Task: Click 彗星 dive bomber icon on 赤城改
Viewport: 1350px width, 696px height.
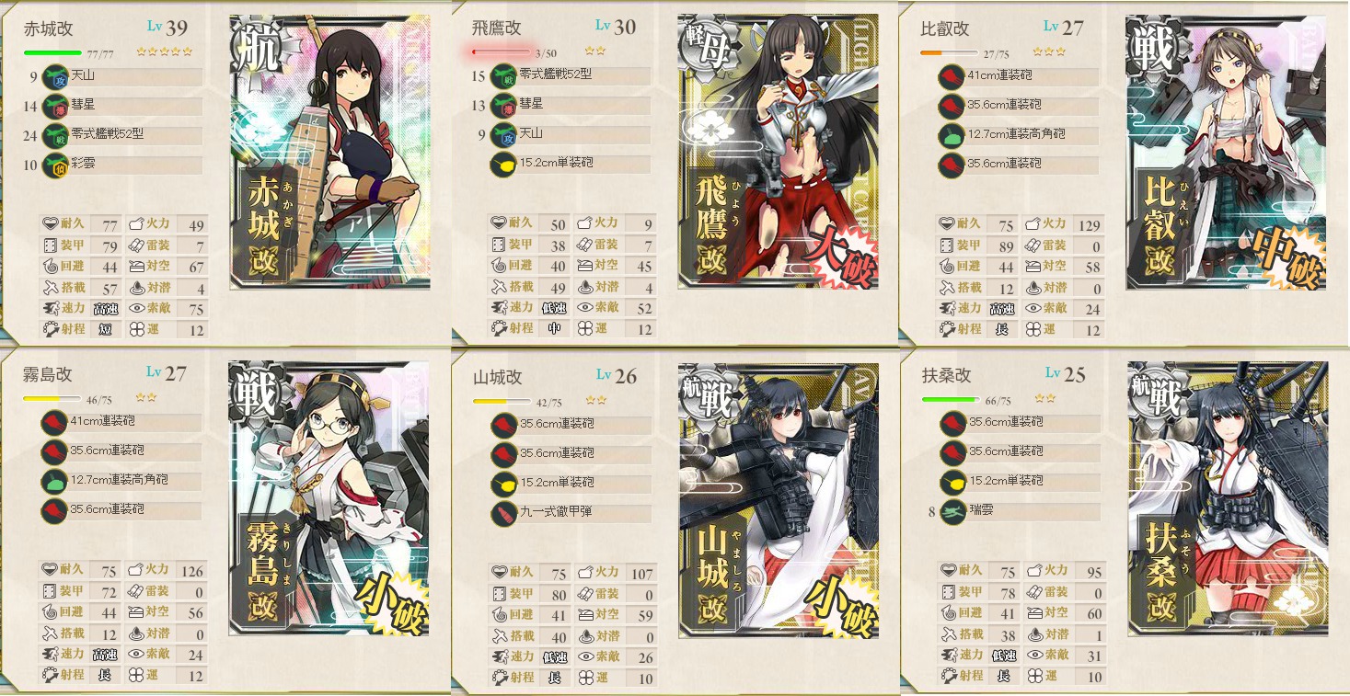Action: click(x=53, y=107)
